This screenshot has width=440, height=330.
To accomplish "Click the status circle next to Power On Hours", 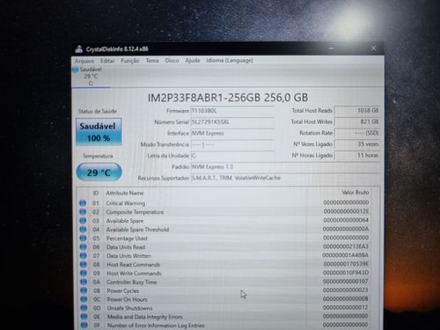I will (84, 299).
